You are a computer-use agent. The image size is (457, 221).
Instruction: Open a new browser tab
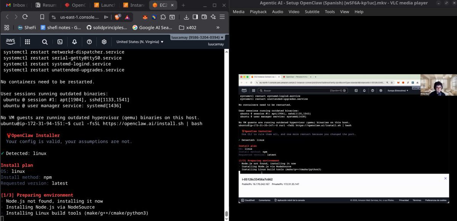[x=183, y=5]
